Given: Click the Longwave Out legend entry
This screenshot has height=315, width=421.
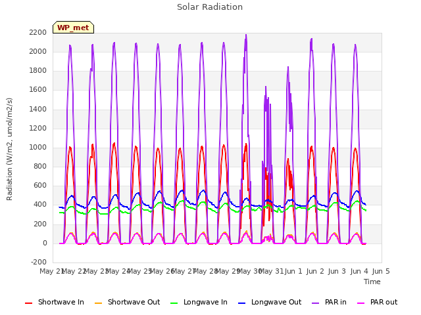Looking at the screenshot, I should (x=270, y=303).
